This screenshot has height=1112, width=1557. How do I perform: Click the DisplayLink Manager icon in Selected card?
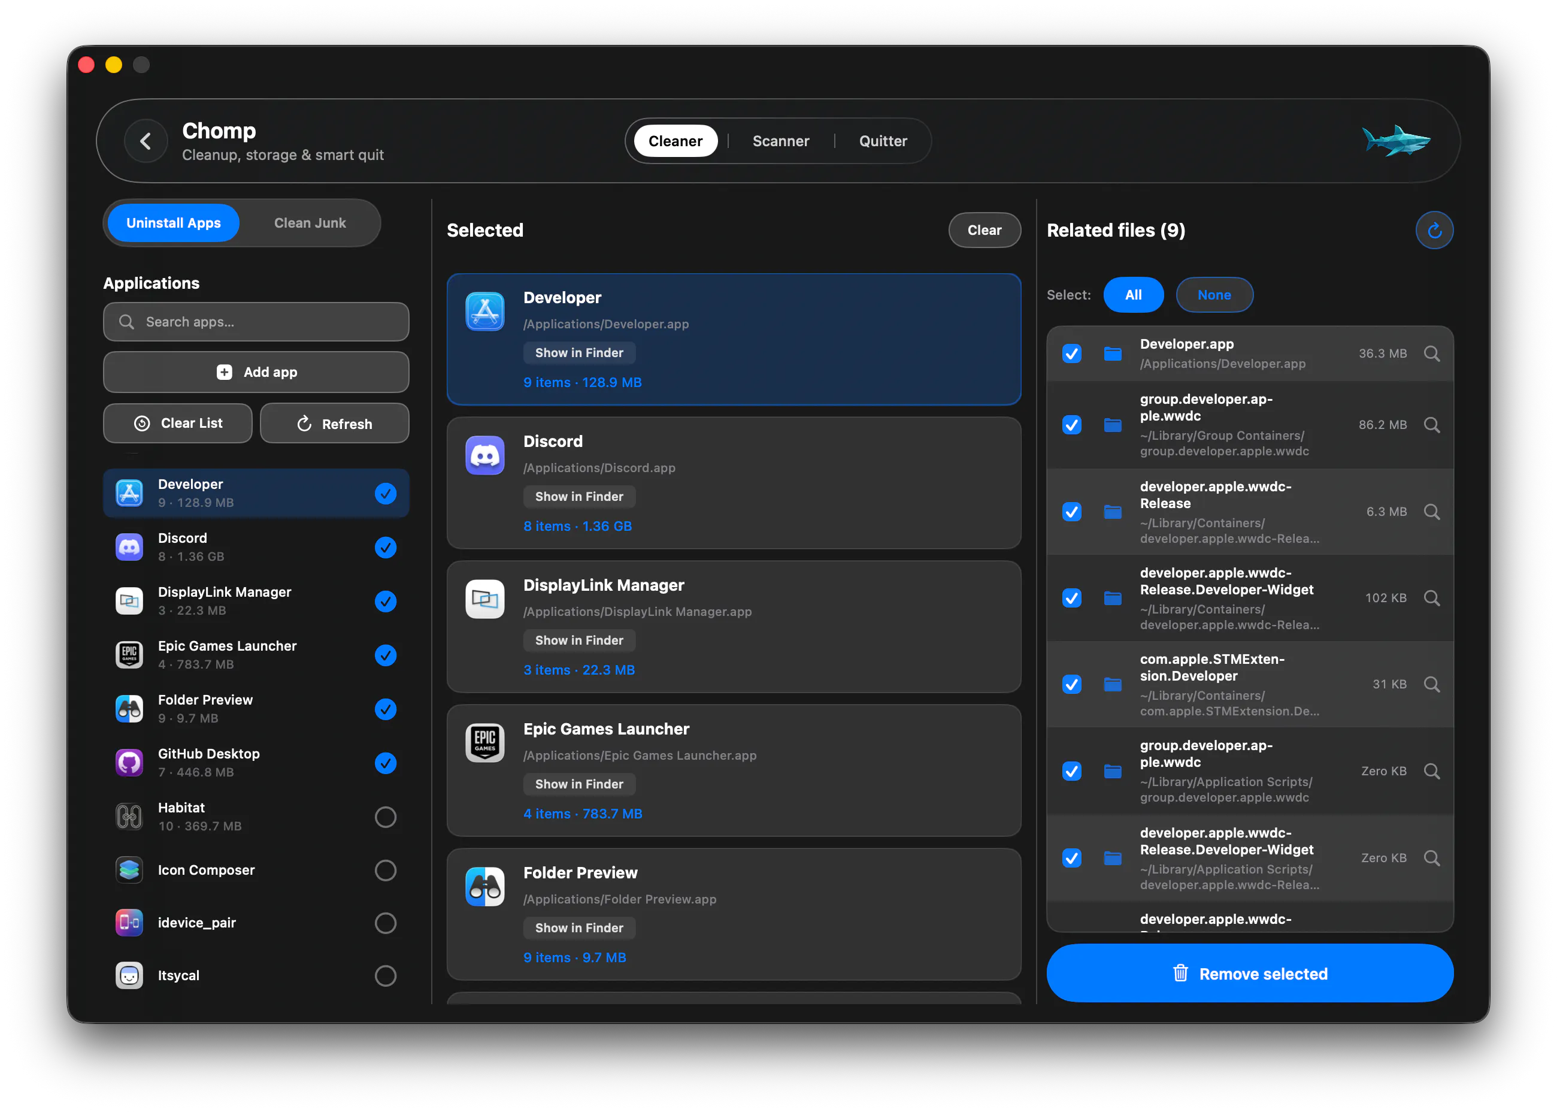tap(484, 599)
